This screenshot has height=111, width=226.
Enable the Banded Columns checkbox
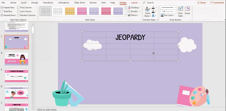coord(18,15)
